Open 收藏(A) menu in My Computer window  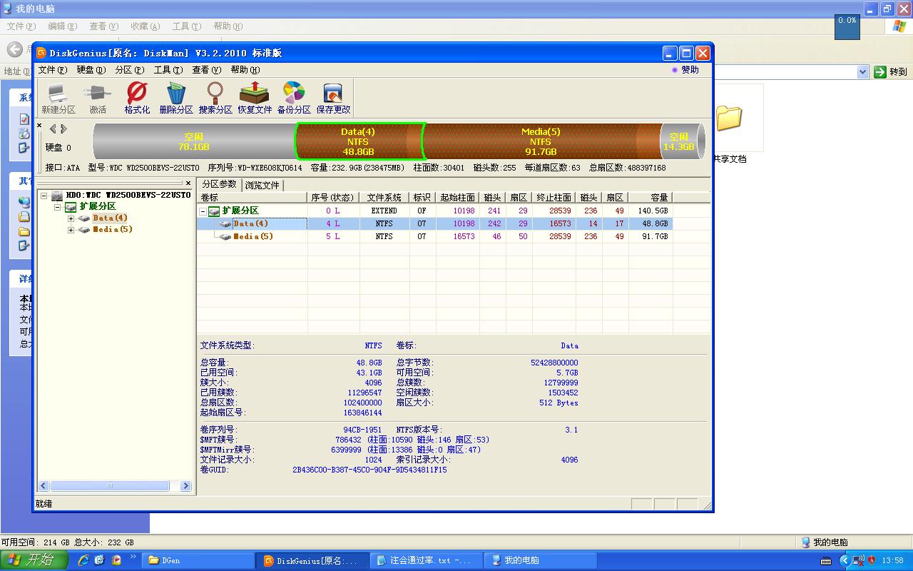[x=145, y=26]
